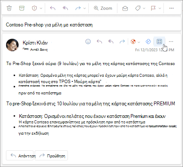Open the Flag options dropdown arrow
Viewport: 183px width, 167px height.
pos(160,8)
